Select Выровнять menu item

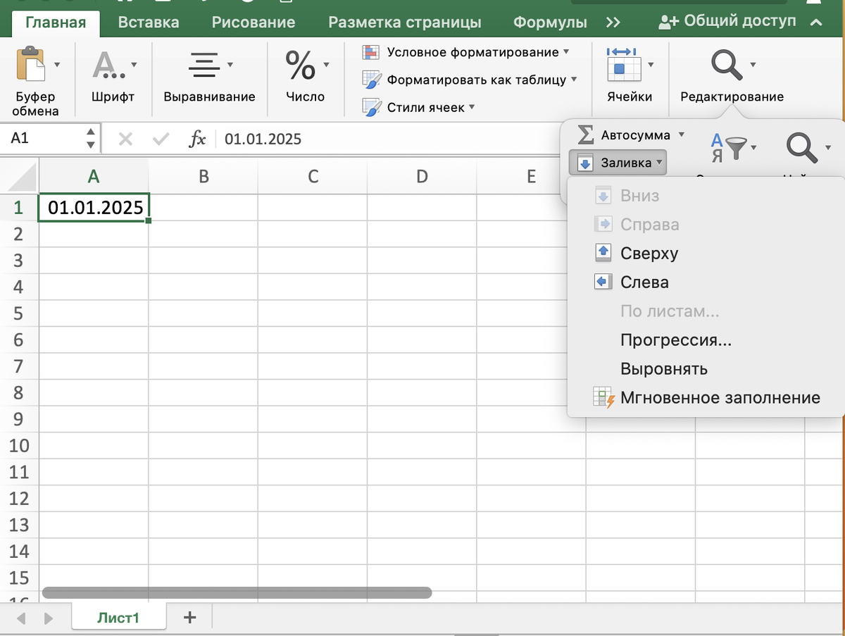click(706, 369)
